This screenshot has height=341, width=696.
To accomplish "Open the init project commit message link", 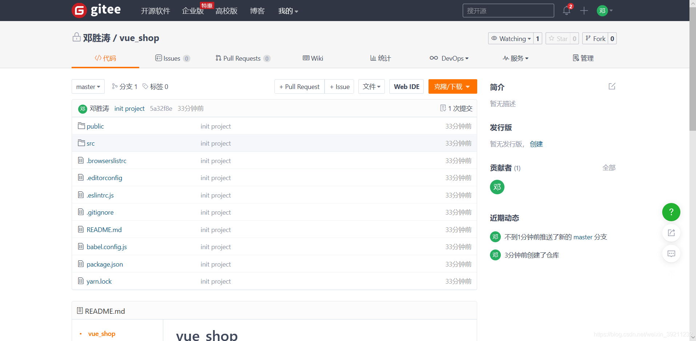I will pyautogui.click(x=129, y=109).
